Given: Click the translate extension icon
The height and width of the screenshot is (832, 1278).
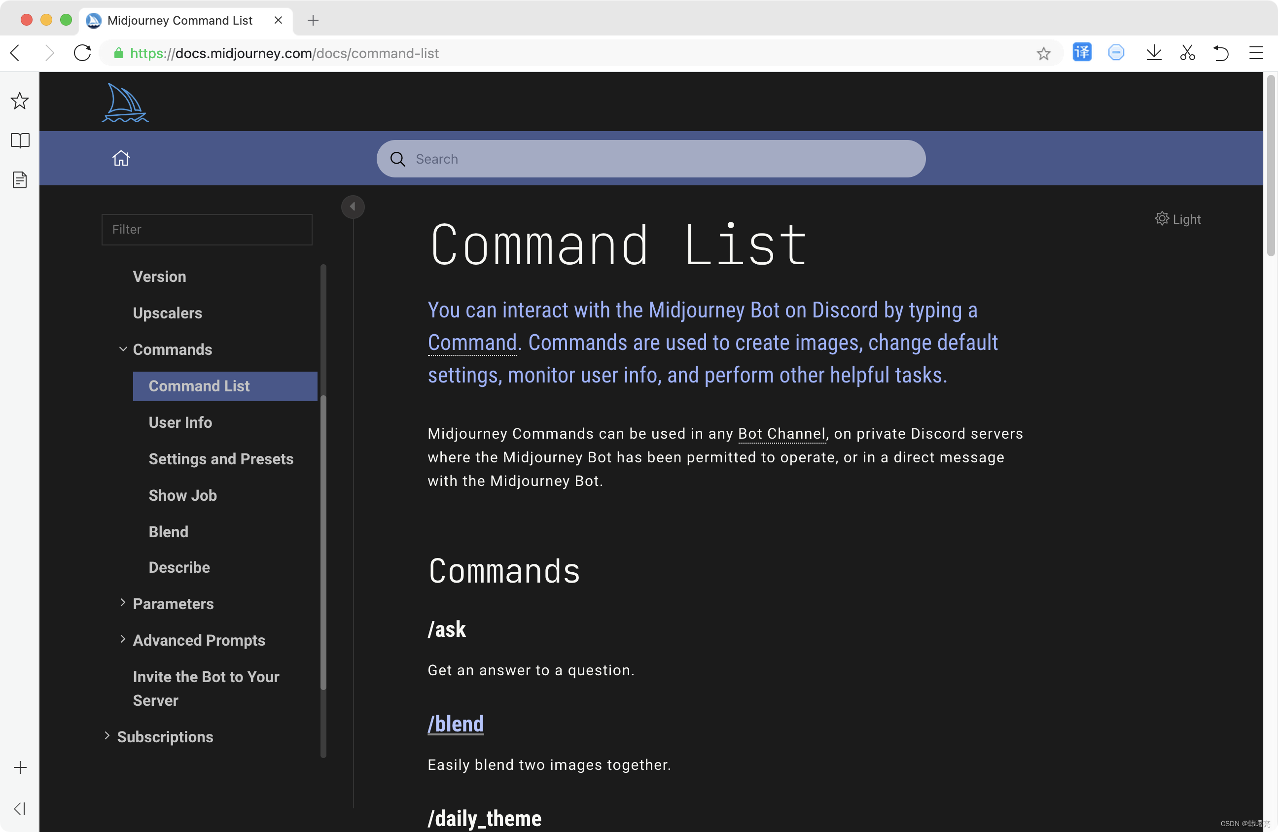Looking at the screenshot, I should click(x=1081, y=53).
